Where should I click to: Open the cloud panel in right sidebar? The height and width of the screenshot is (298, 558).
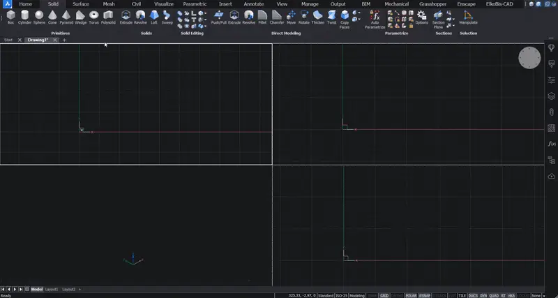[x=551, y=176]
